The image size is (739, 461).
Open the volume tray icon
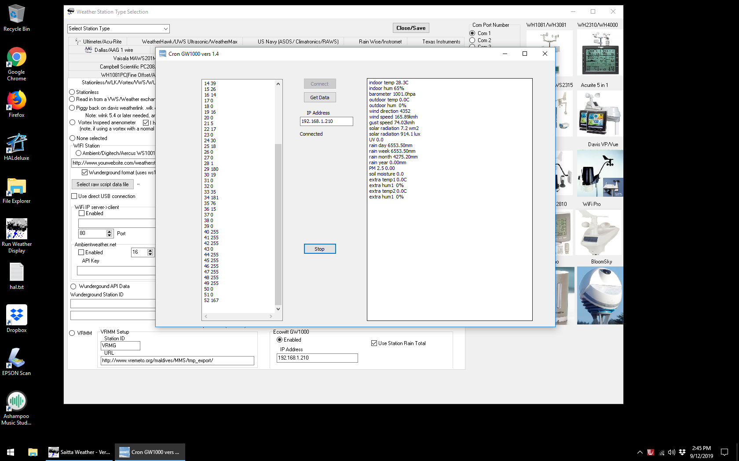pyautogui.click(x=671, y=452)
